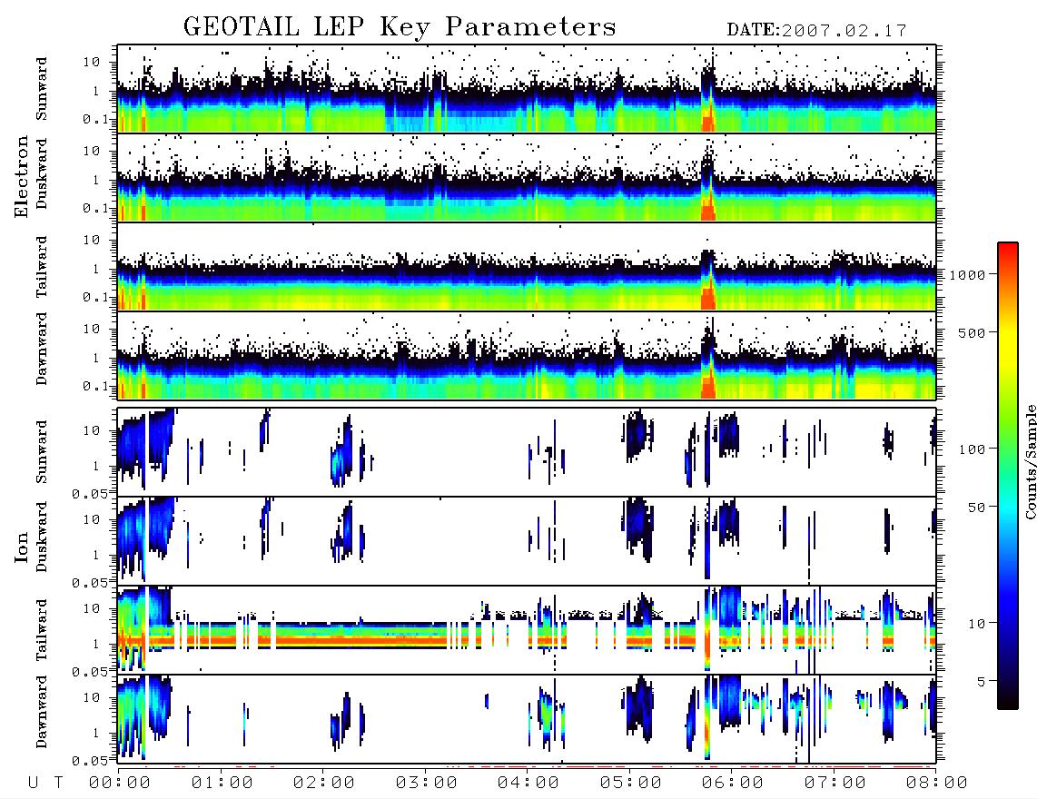Select the Ion "Sunward" panel label
1037x799 pixels.
(42, 452)
